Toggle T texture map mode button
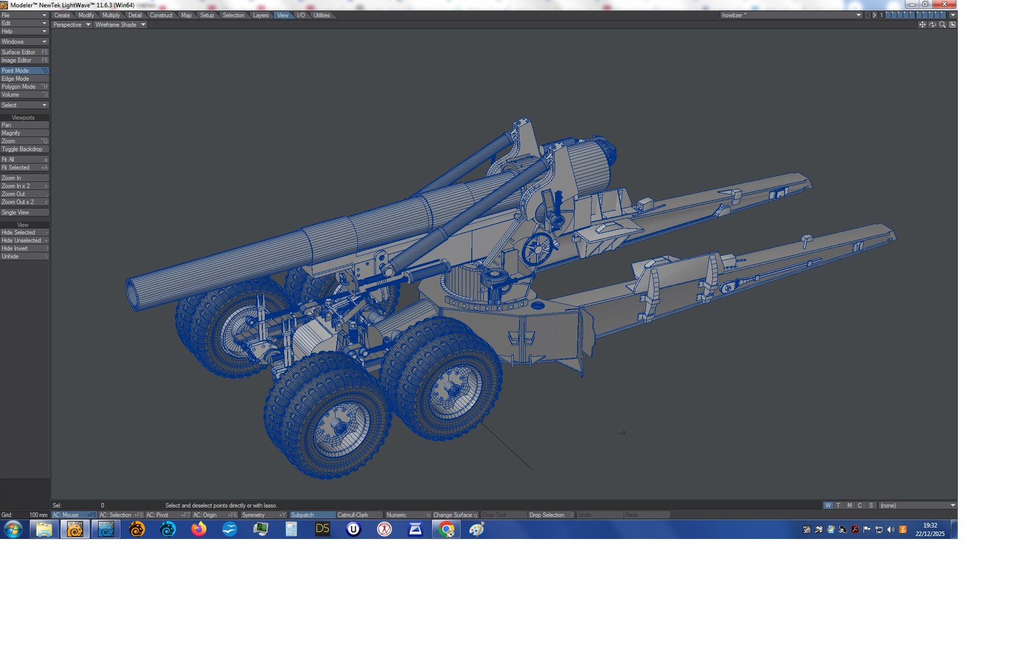 839,505
